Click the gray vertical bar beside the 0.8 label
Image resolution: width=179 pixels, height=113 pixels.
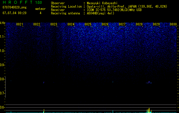(x=6, y=87)
